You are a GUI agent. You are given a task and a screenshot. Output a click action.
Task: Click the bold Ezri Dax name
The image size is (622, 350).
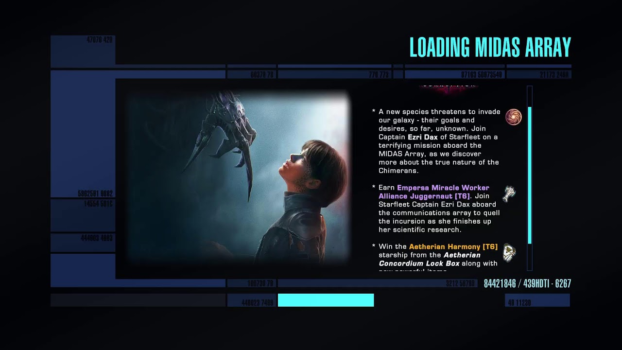pyautogui.click(x=423, y=137)
